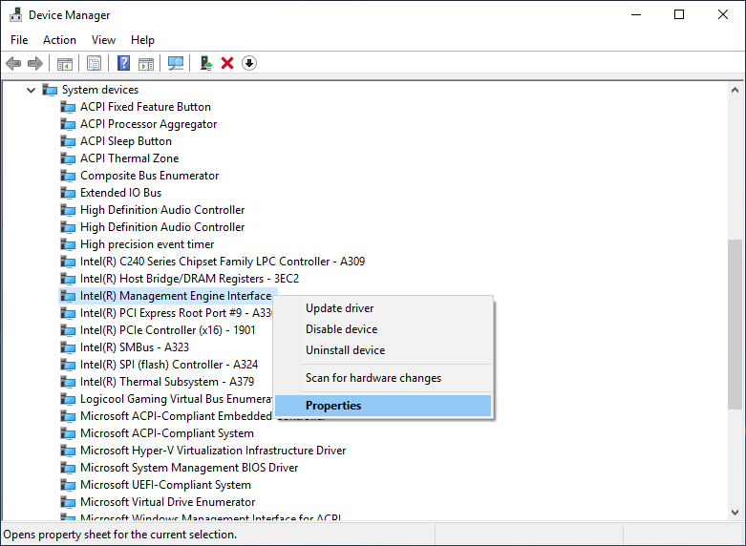Image resolution: width=746 pixels, height=546 pixels.
Task: Toggle the console tree pane icon
Action: (65, 63)
